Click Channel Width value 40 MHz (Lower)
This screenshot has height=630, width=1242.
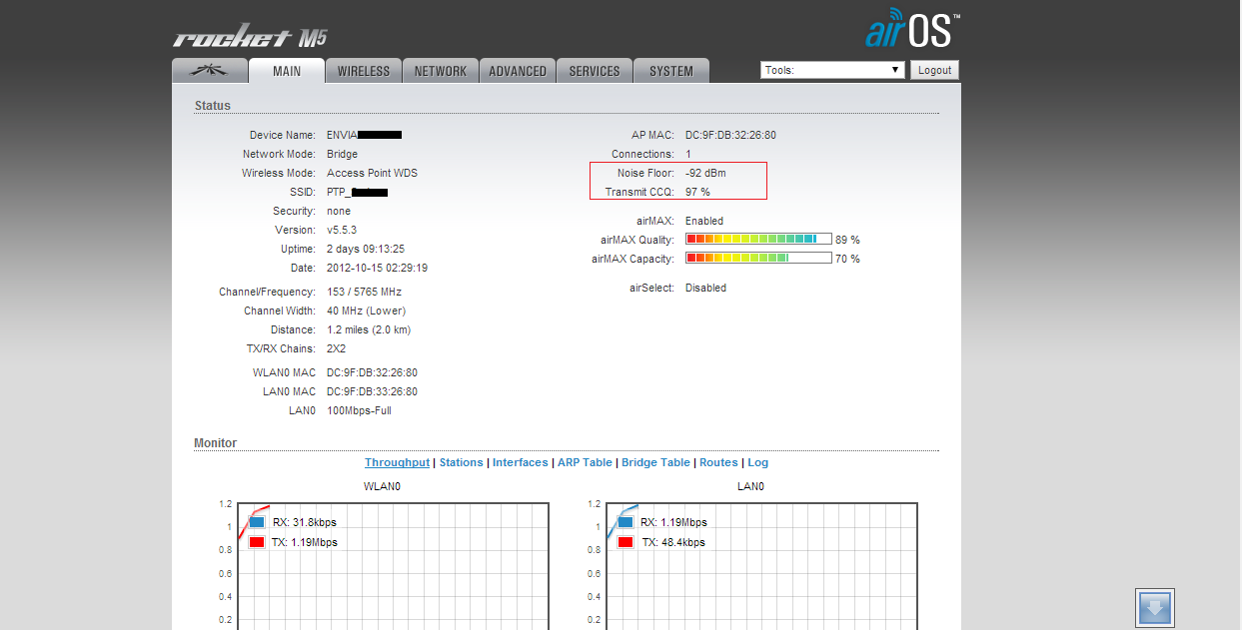(366, 311)
